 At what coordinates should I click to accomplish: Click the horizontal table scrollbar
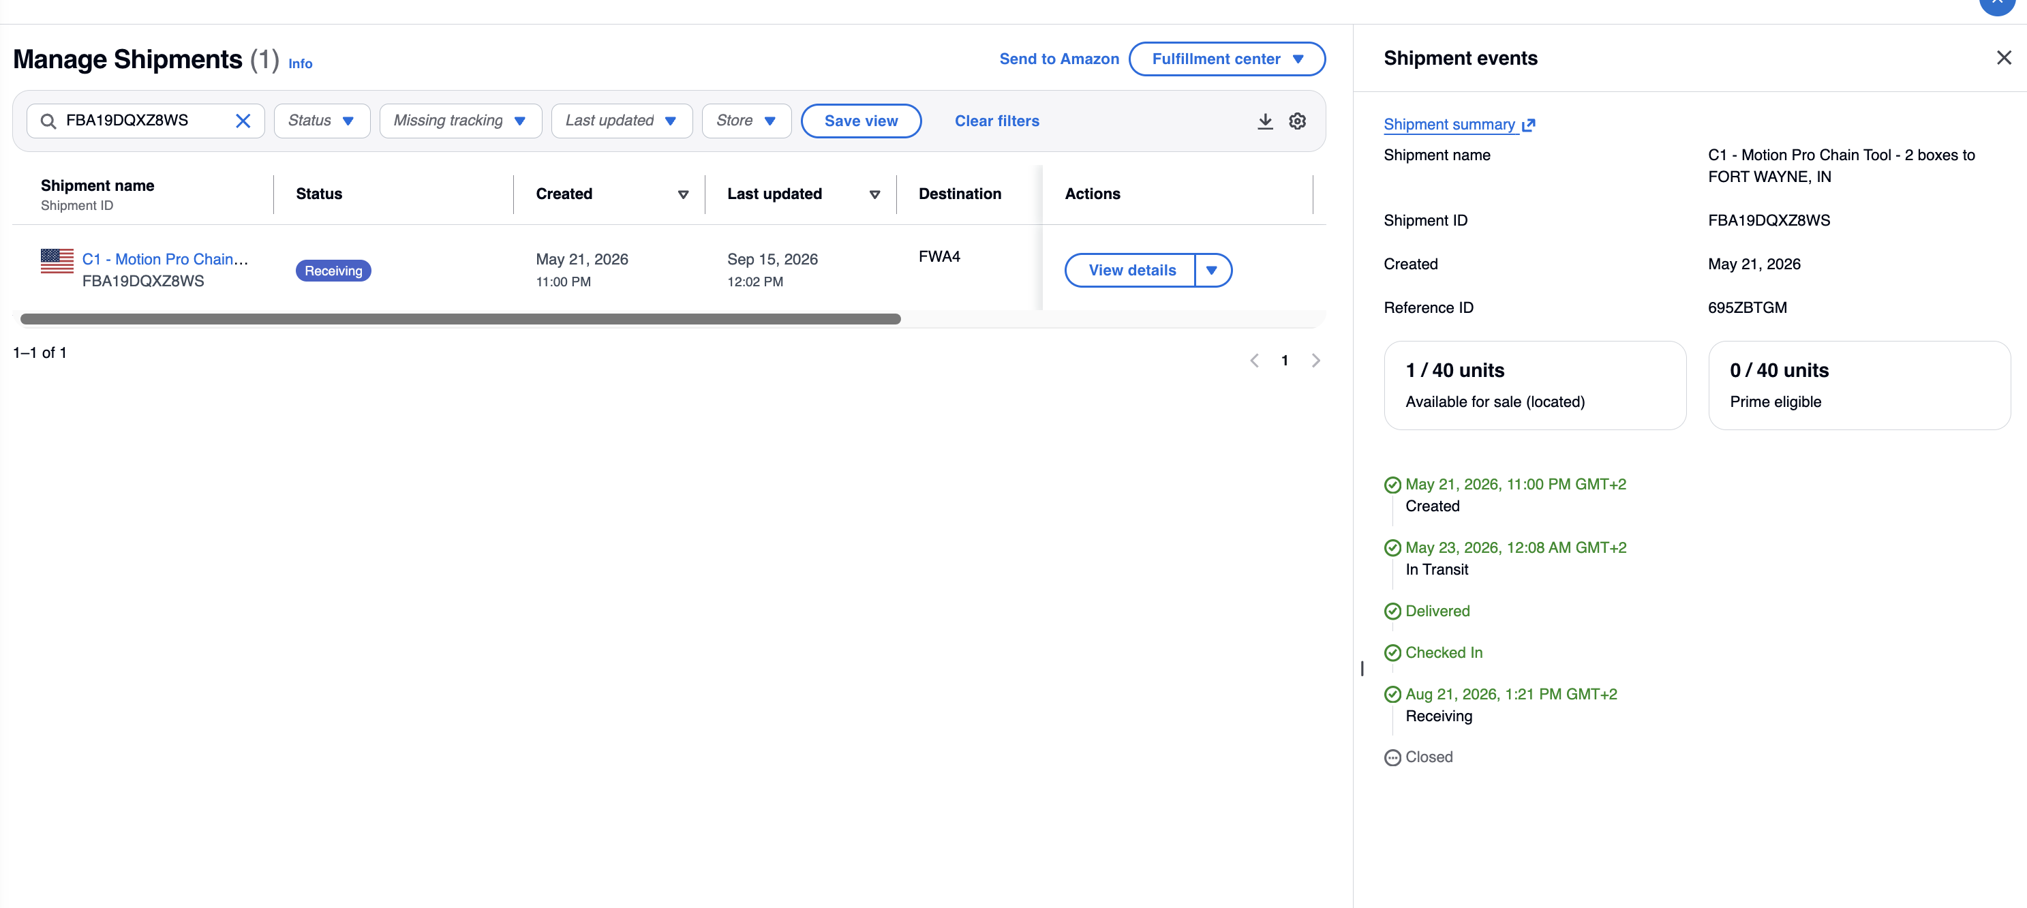460,318
